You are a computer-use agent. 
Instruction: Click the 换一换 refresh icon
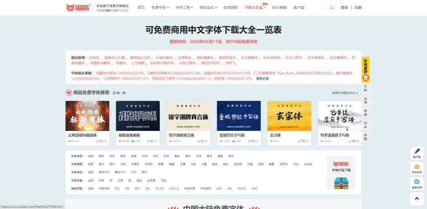114,93
